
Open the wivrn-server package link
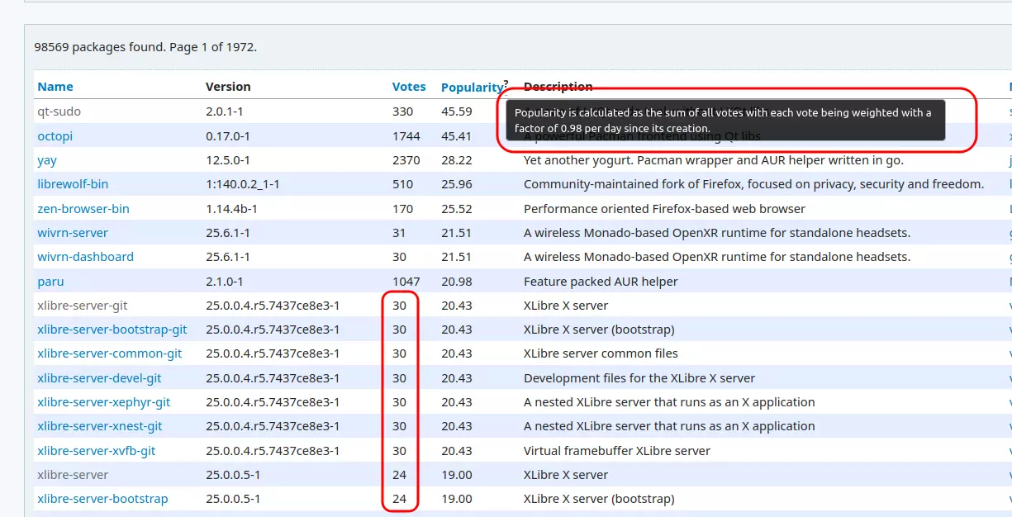click(x=73, y=233)
